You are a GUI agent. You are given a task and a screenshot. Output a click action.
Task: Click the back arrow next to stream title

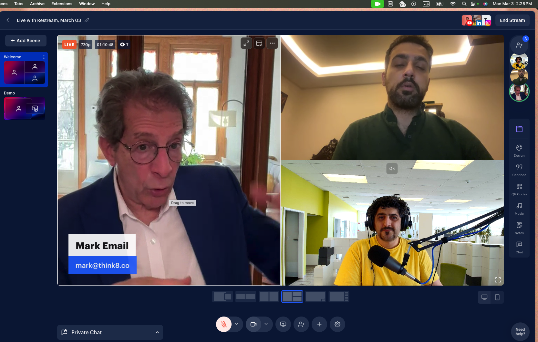point(8,20)
